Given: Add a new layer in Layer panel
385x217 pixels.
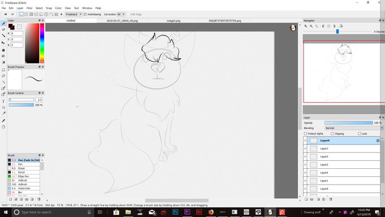Looking at the screenshot, I should point(306,199).
